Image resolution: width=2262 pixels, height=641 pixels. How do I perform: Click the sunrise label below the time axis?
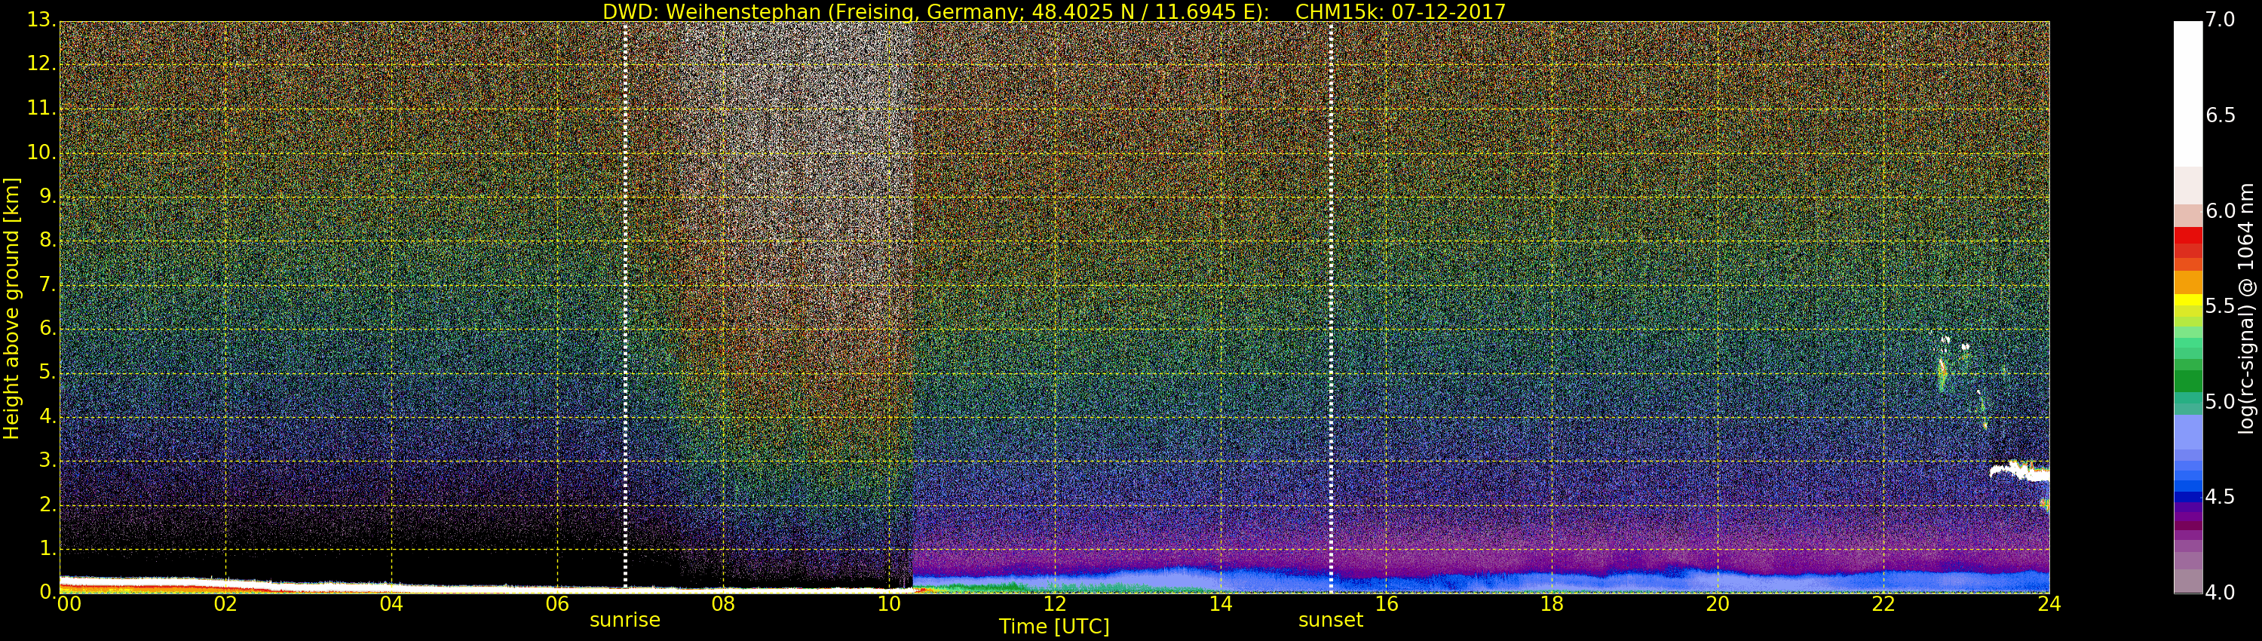[x=624, y=620]
